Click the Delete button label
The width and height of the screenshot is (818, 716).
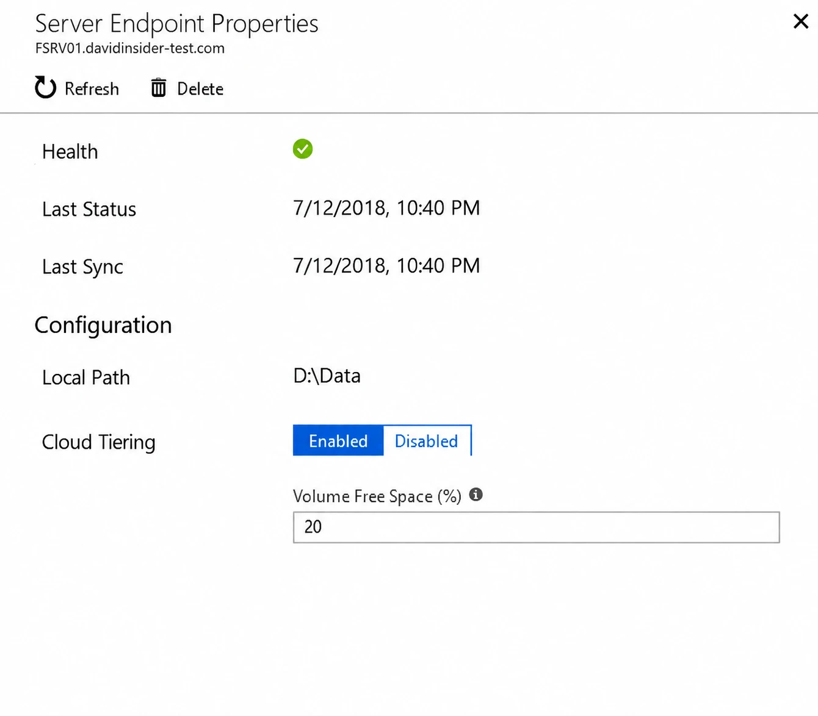pos(200,89)
